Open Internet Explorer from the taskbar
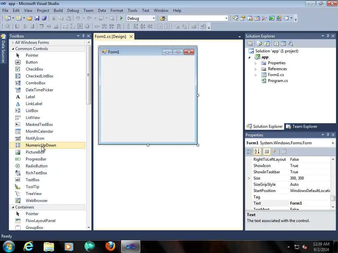This screenshot has width=338, height=253. tap(28, 246)
